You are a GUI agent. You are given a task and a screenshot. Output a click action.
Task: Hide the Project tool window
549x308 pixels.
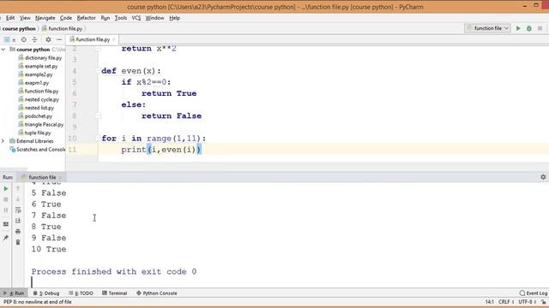[59, 39]
